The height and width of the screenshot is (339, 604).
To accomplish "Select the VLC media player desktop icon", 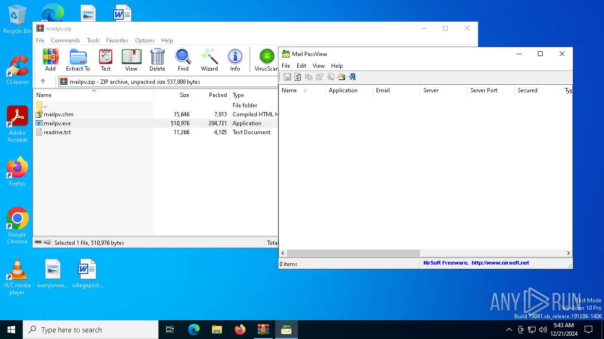I will [17, 277].
